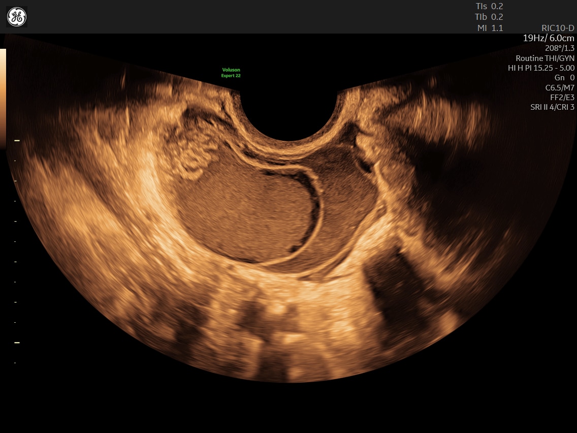Click the top major depth scale tick
This screenshot has width=577, height=433.
(x=17, y=141)
